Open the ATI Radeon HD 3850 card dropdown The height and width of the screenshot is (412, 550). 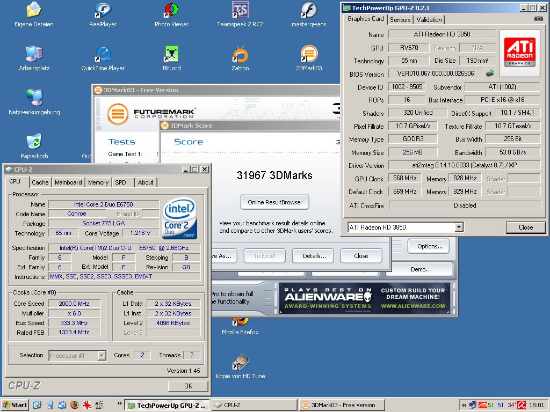pyautogui.click(x=459, y=227)
